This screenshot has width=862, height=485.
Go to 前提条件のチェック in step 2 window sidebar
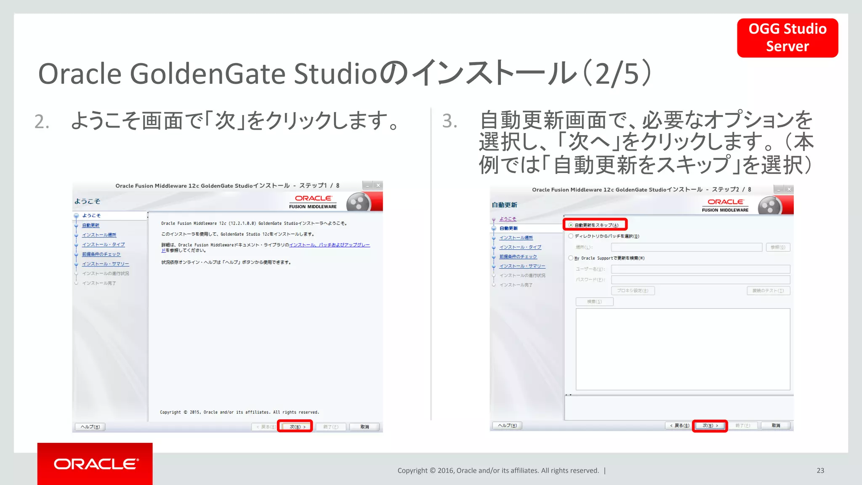coord(518,257)
